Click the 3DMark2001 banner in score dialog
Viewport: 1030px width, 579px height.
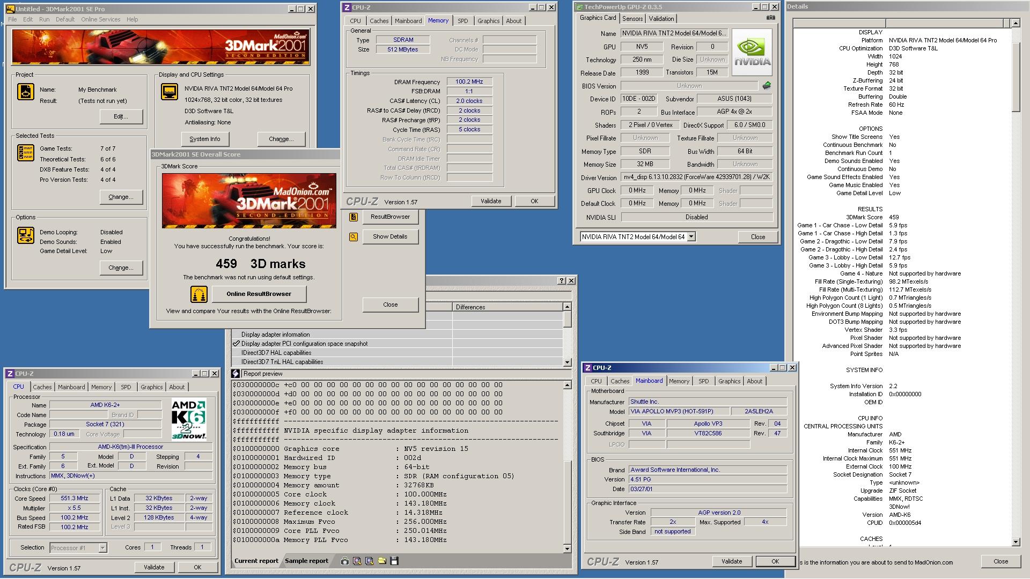(249, 201)
